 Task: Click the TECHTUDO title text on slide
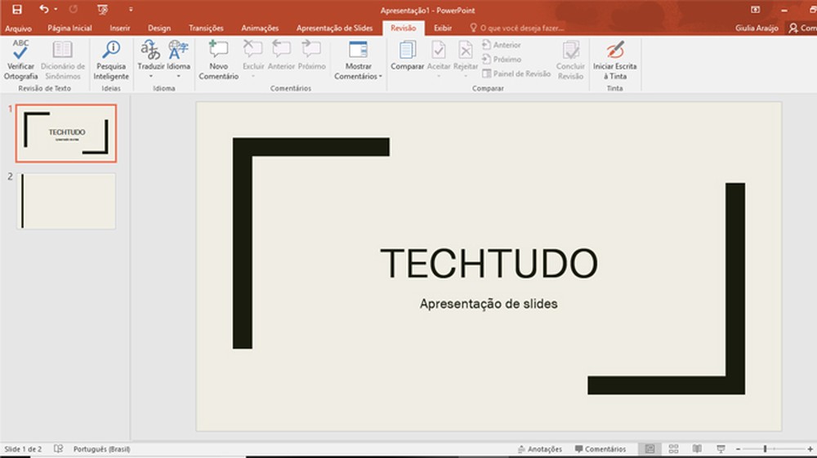coord(489,264)
